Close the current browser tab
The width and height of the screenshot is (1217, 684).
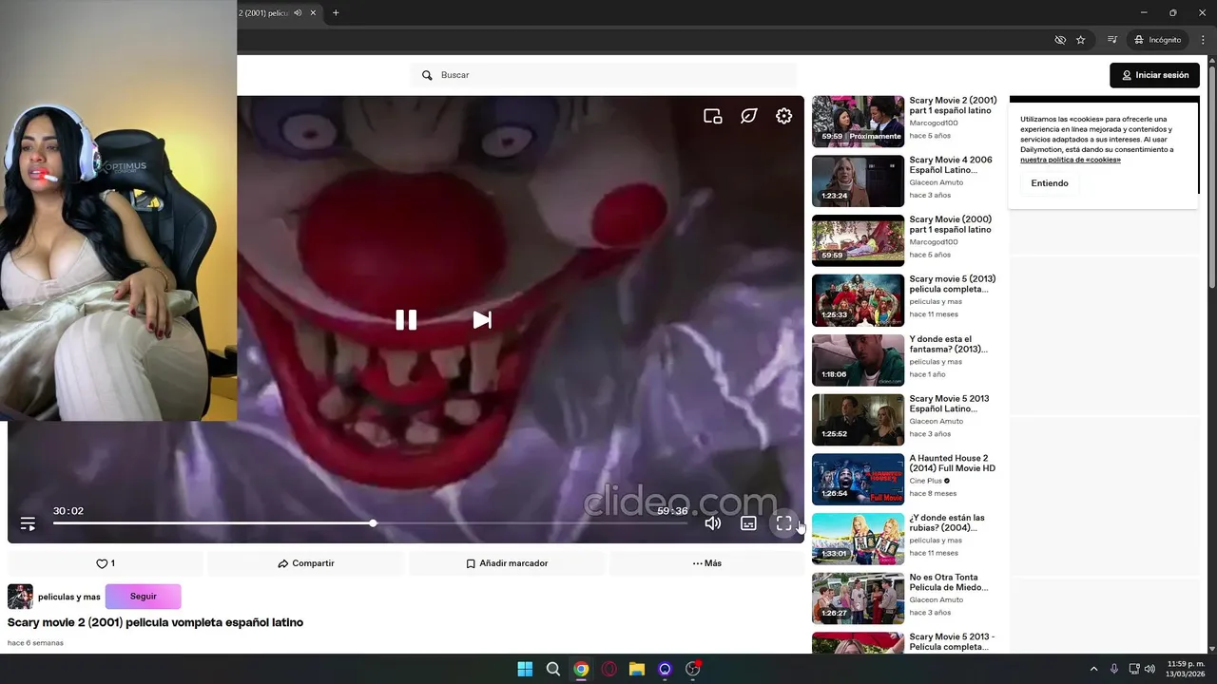[x=313, y=13]
